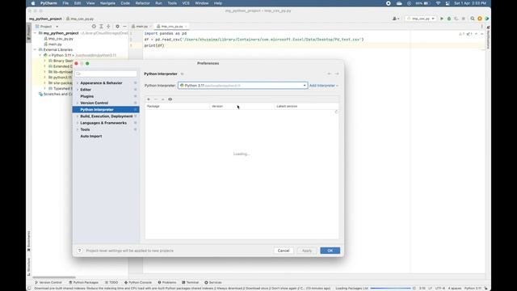The image size is (517, 291).
Task: Open the Services tool window
Action: 213,283
